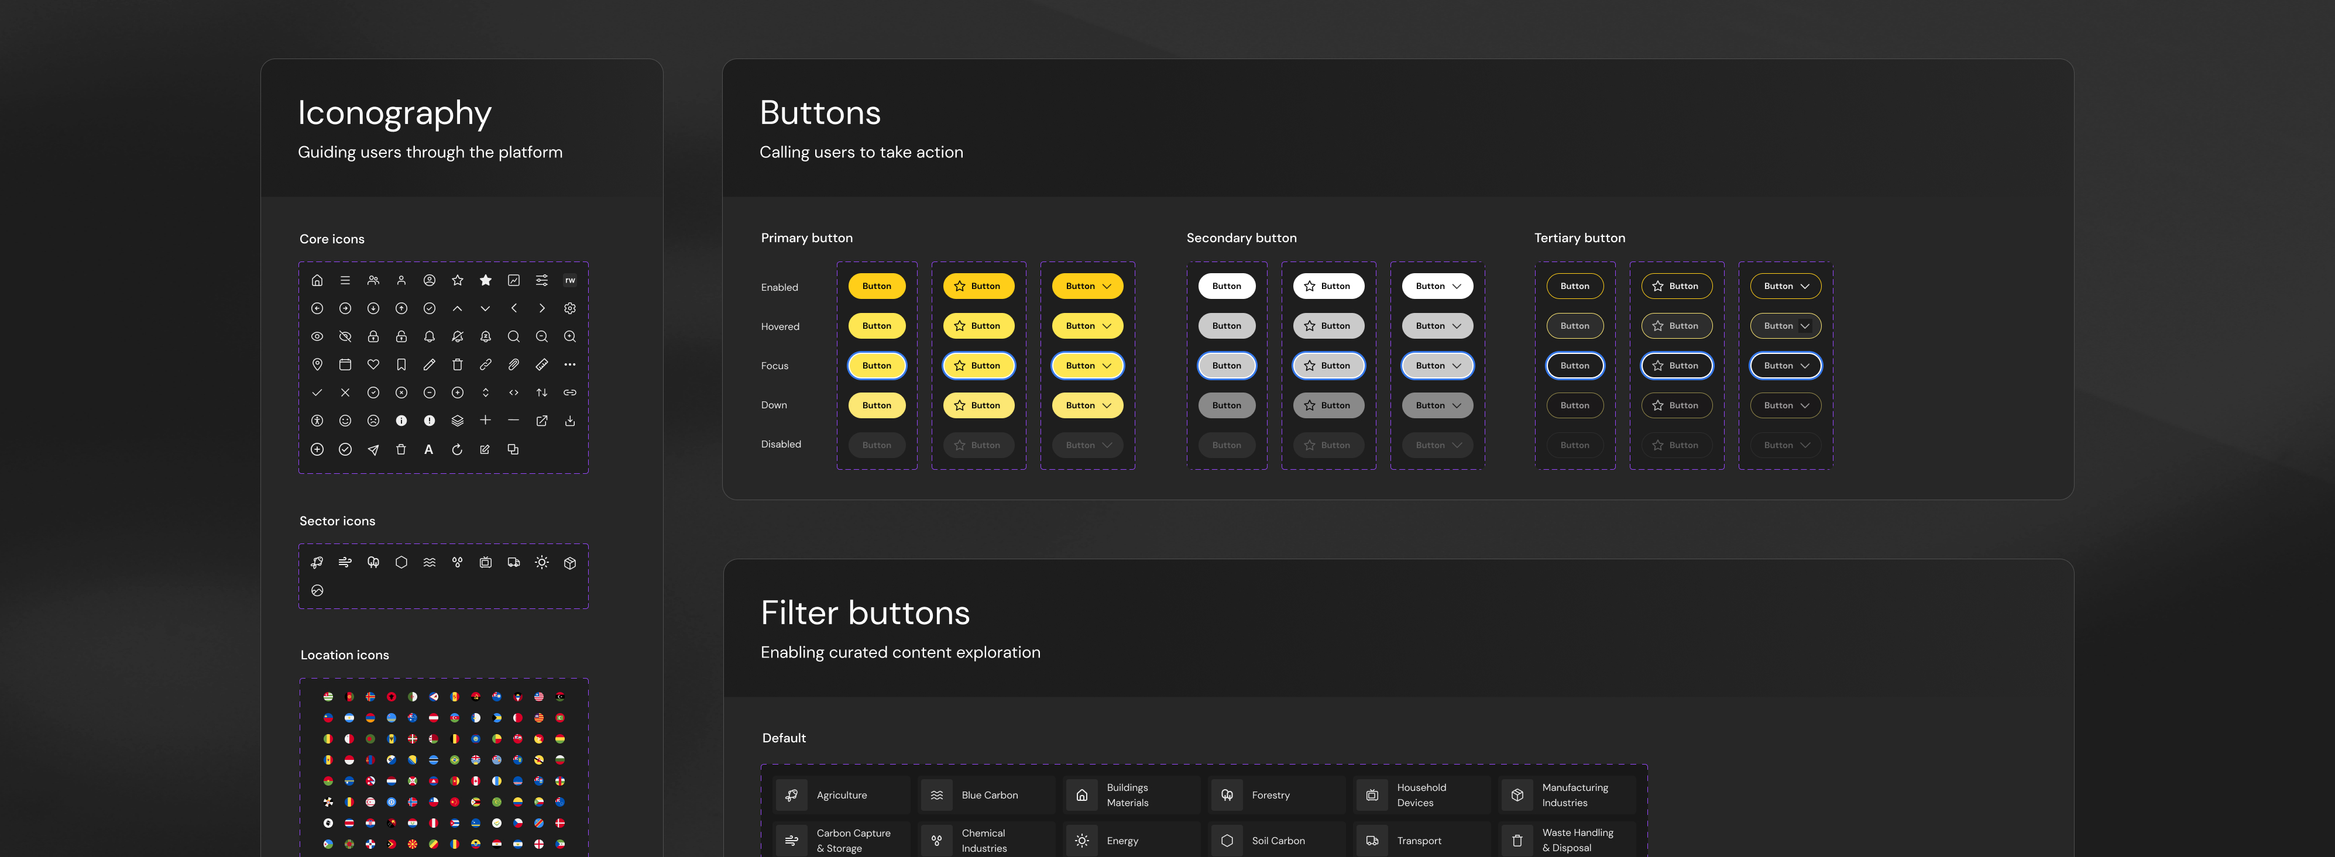Screen dimensions: 2335x857
Task: Click the filled star icon in Core icons
Action: [486, 281]
